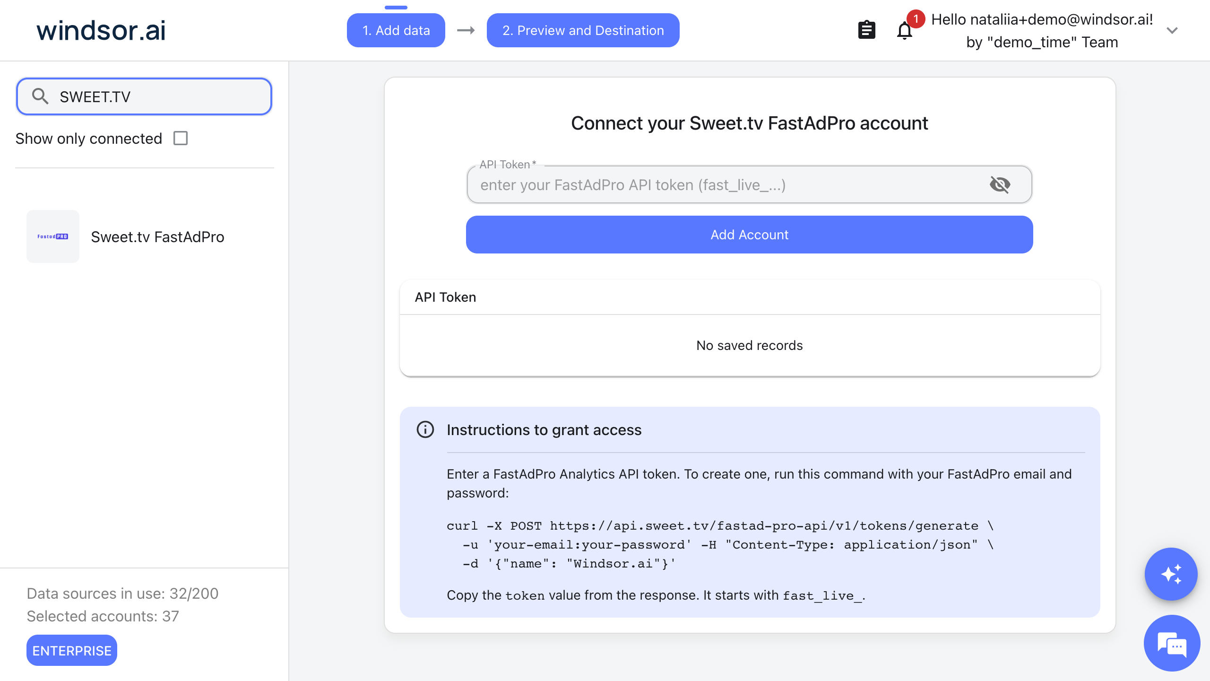Viewport: 1210px width, 681px height.
Task: Click the -d name Windsor.ai line
Action: (569, 563)
